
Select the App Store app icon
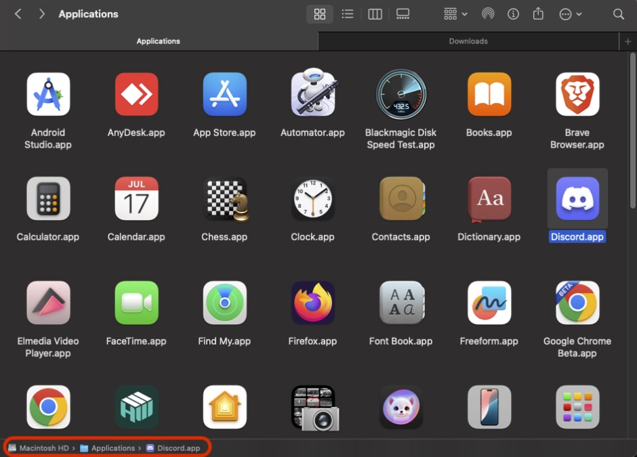click(x=225, y=94)
